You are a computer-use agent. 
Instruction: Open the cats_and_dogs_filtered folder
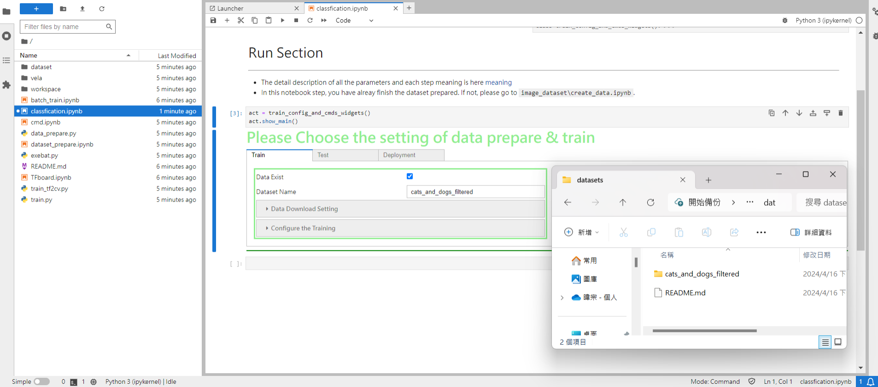click(x=702, y=274)
